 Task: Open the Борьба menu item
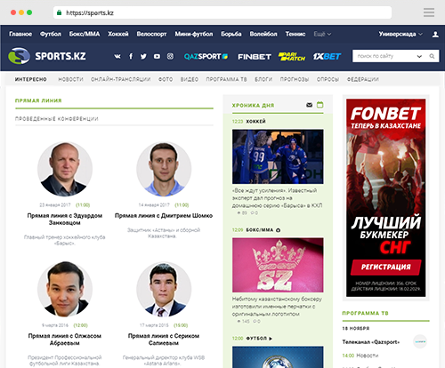[231, 34]
